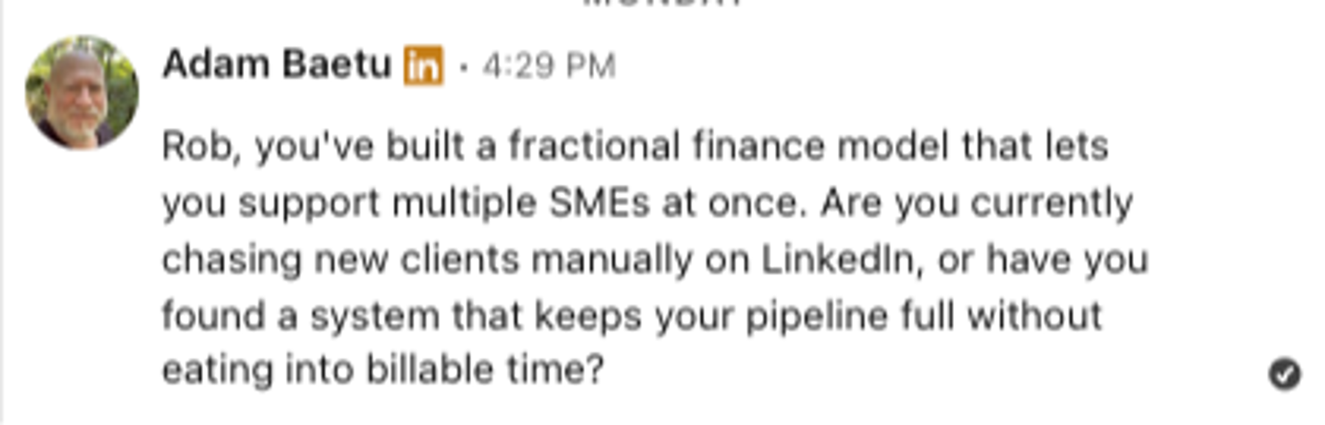
Task: Click the sender name Adam Baetu
Action: pyautogui.click(x=276, y=64)
